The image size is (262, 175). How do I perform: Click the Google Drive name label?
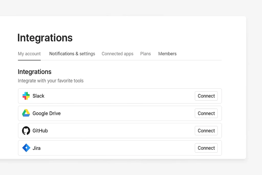coord(47,113)
